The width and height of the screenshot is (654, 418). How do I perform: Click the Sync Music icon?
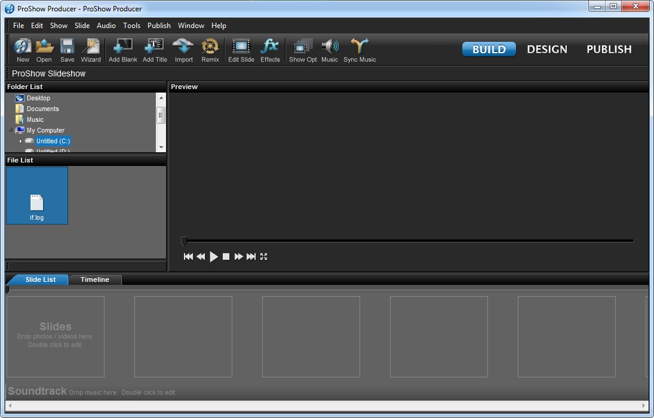click(x=360, y=50)
